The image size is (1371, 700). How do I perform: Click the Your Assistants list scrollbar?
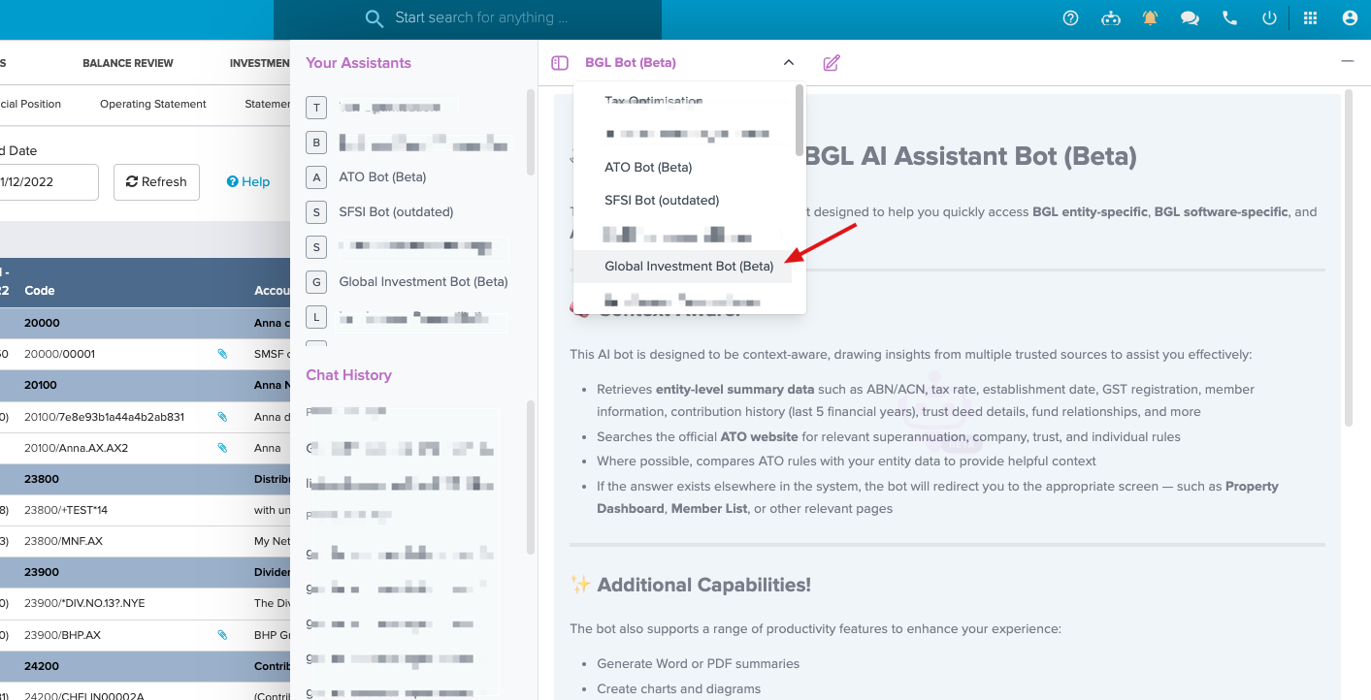(531, 133)
